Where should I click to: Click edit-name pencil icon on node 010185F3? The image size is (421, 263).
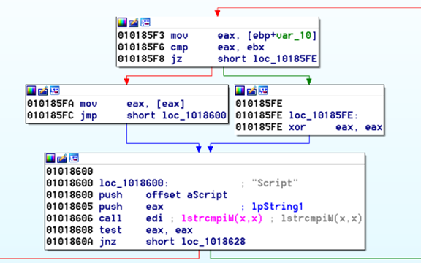pyautogui.click(x=134, y=22)
